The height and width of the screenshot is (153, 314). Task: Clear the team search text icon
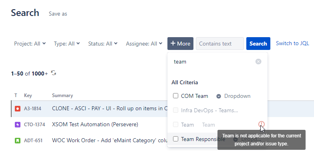pos(258,62)
